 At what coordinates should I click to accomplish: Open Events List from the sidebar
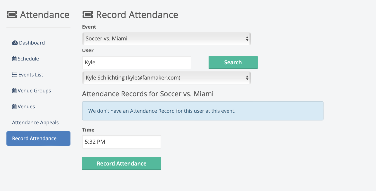click(x=31, y=75)
